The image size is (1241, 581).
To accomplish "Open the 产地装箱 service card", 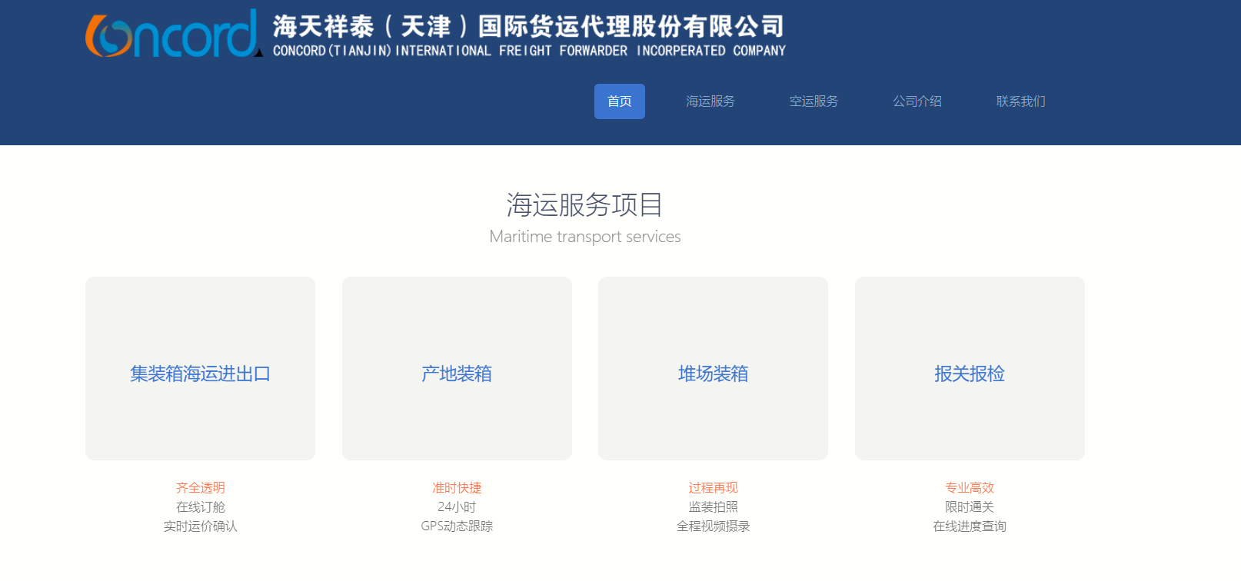I will click(x=457, y=369).
